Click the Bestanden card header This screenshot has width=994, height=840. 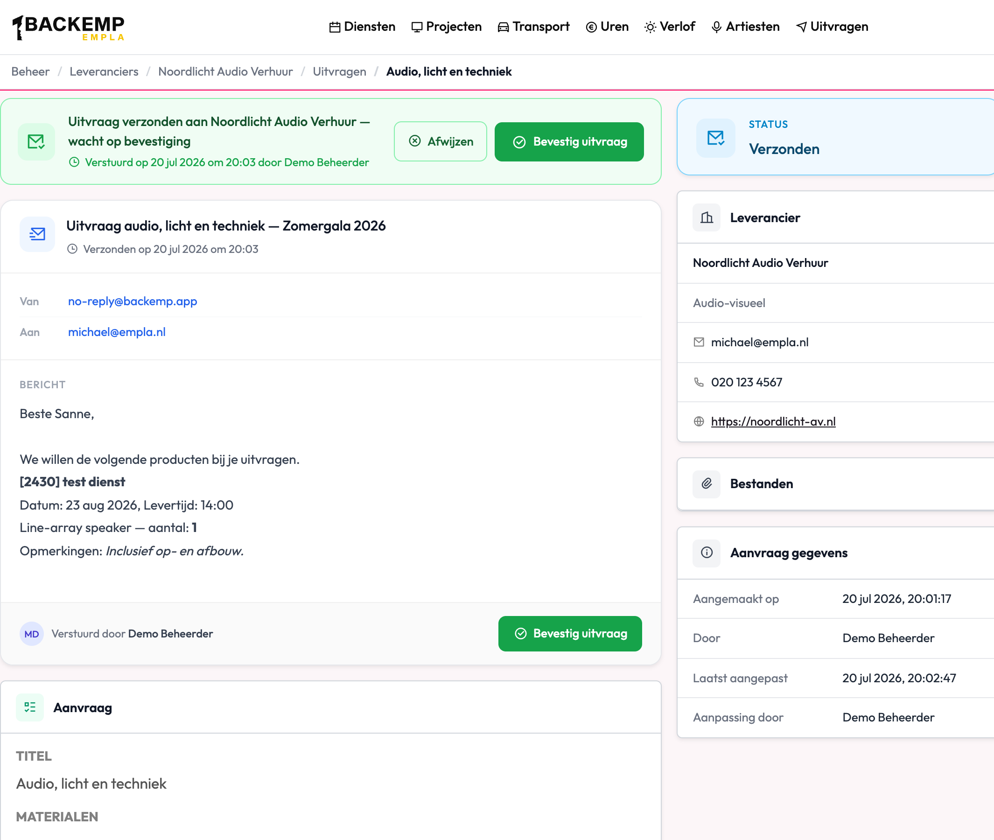[835, 484]
